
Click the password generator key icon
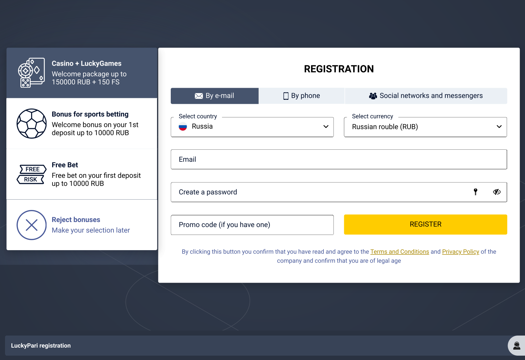[475, 192]
